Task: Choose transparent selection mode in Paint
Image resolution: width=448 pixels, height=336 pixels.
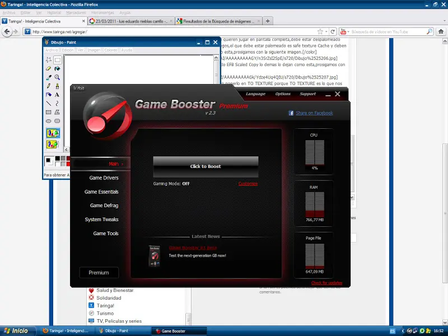Action: [53, 144]
